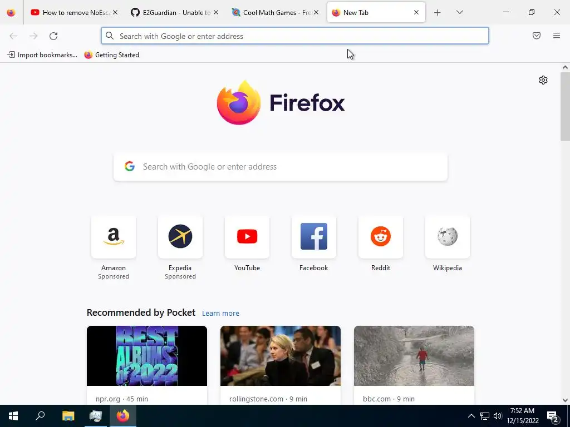
Task: Go back with the back arrow
Action: coord(13,36)
